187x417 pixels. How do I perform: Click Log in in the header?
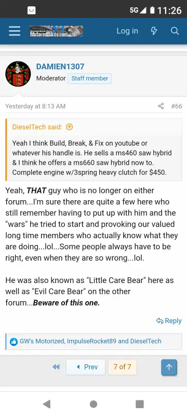(127, 31)
